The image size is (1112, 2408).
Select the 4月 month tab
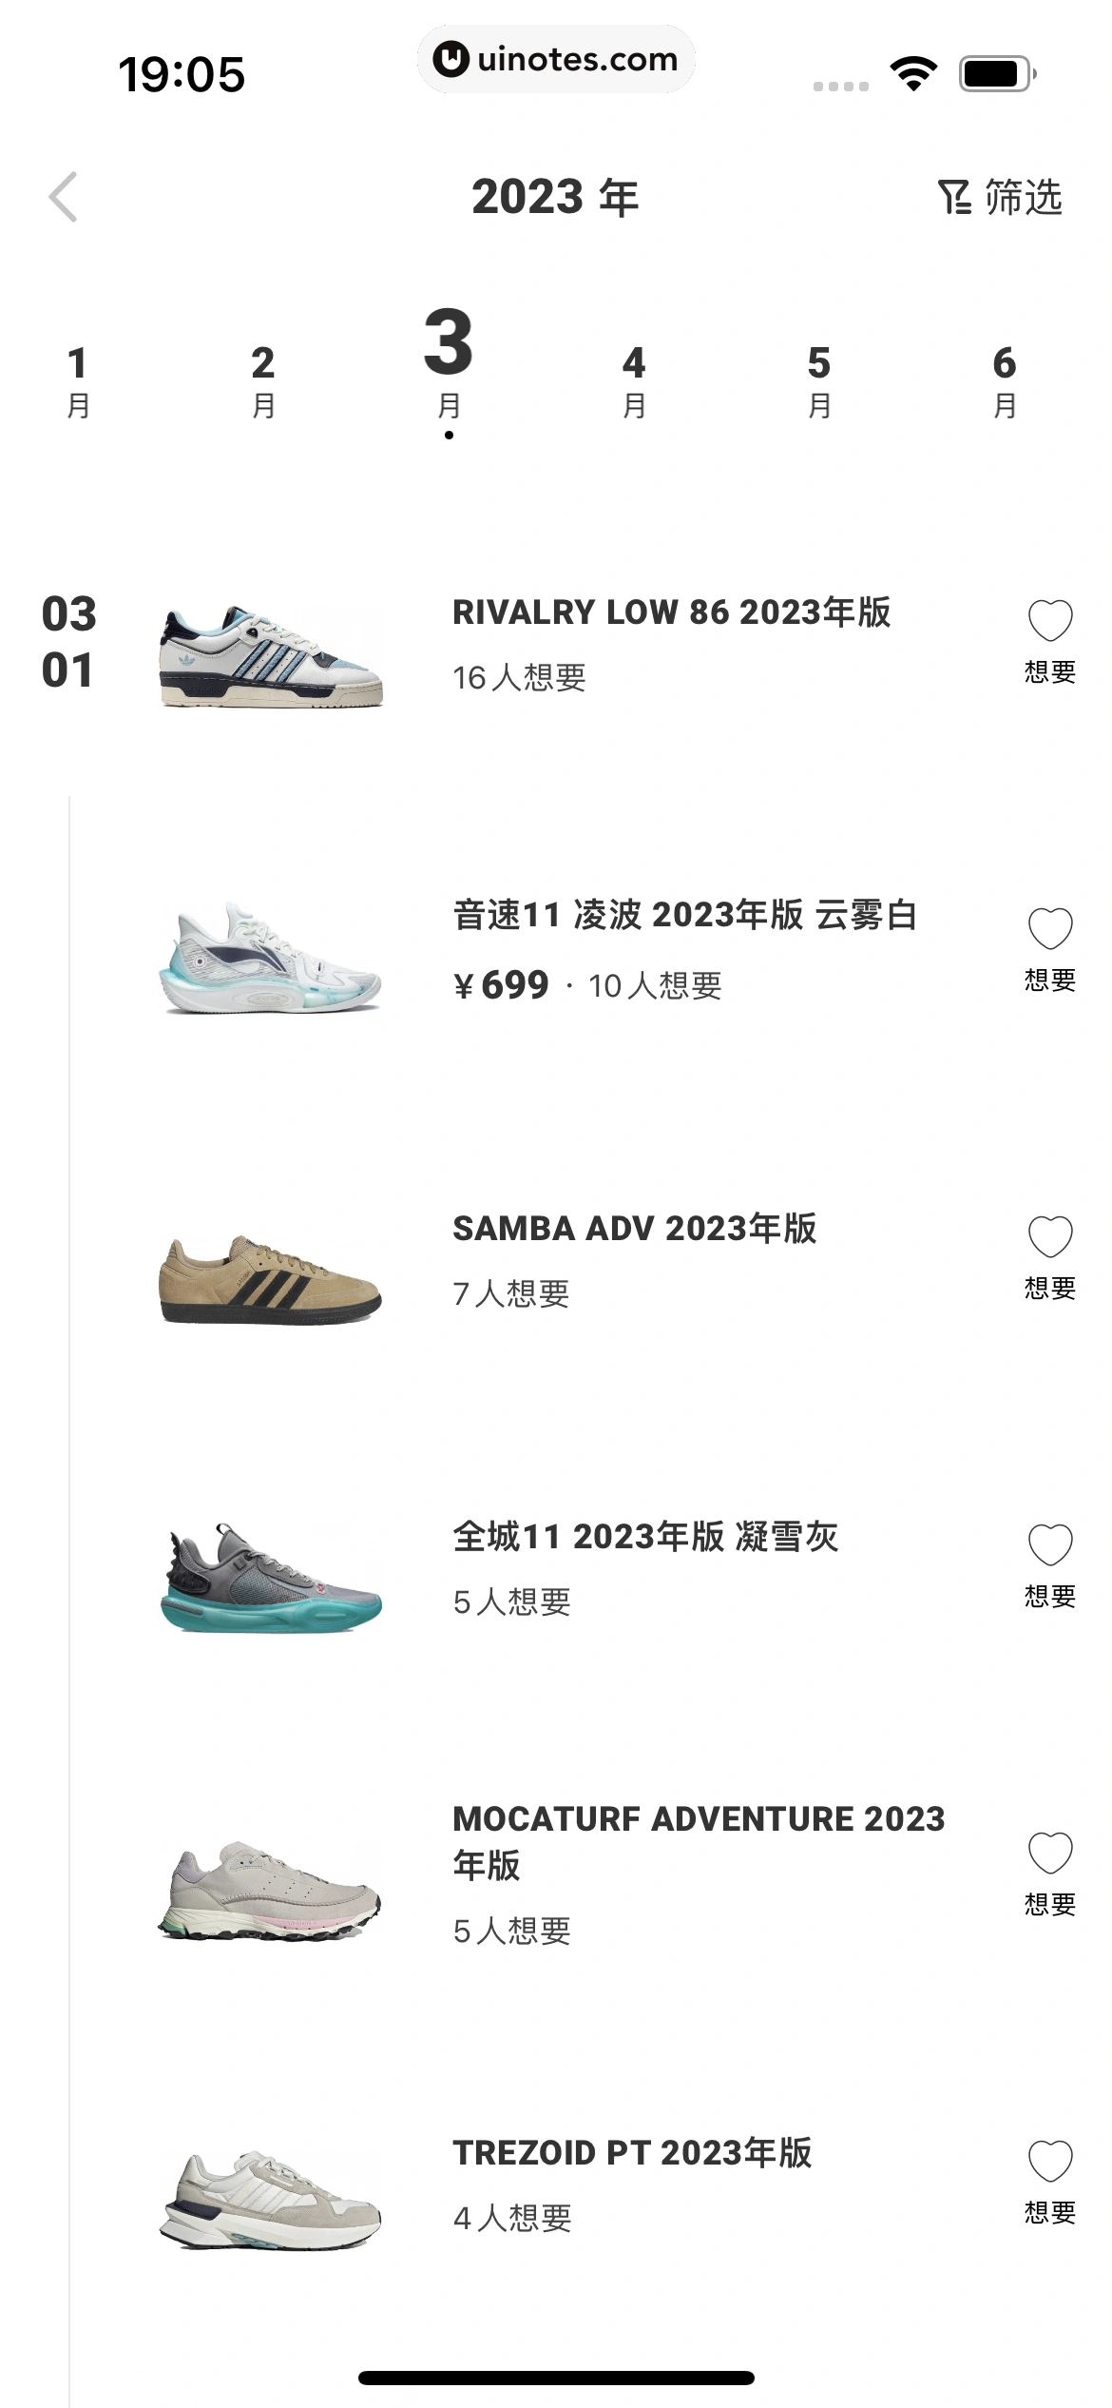(x=634, y=380)
